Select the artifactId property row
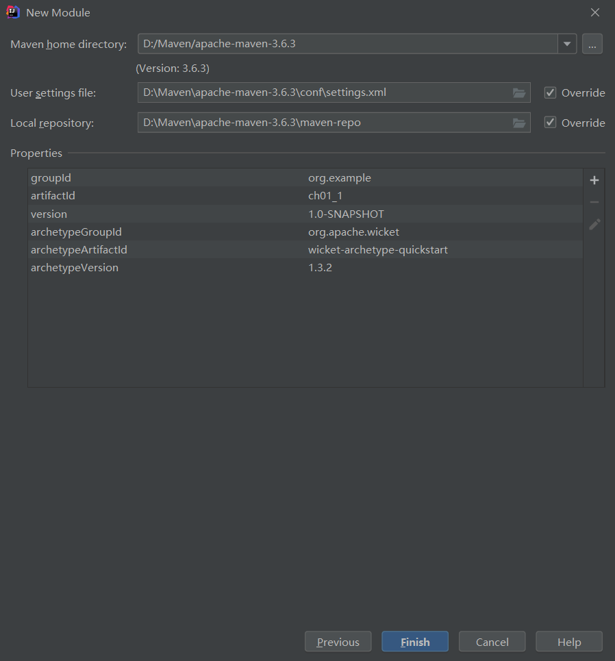Screen dimensions: 615x661 coord(305,196)
